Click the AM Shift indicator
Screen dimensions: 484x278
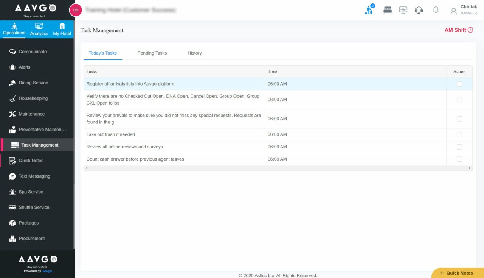pyautogui.click(x=456, y=30)
